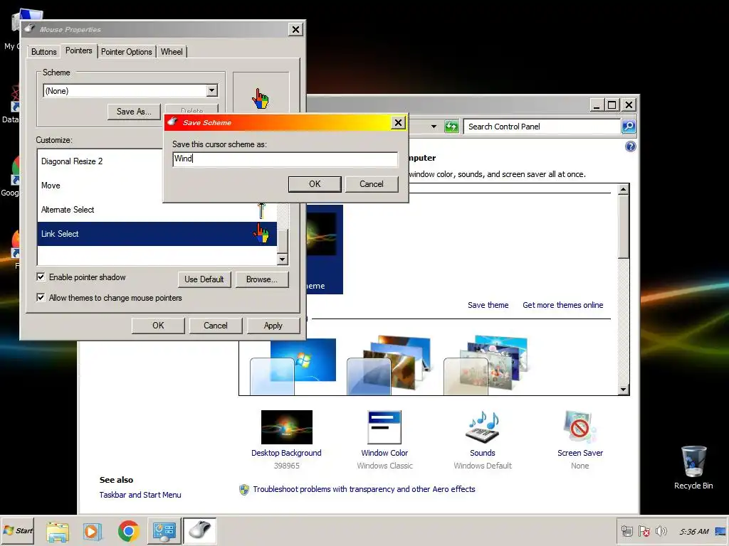Open the Personalization help question icon

(631, 146)
